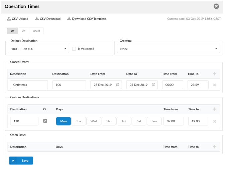Viewport: 228px width, 173px height.
Task: Click the Save button
Action: 21,160
